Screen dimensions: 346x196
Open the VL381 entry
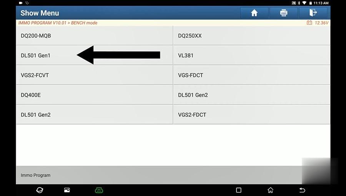(x=251, y=55)
